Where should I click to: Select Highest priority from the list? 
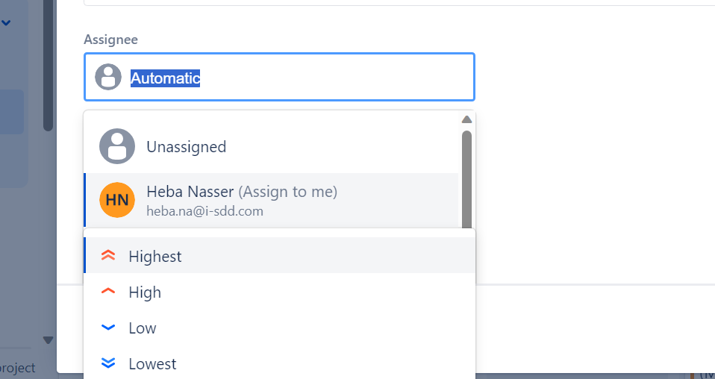[x=280, y=255]
